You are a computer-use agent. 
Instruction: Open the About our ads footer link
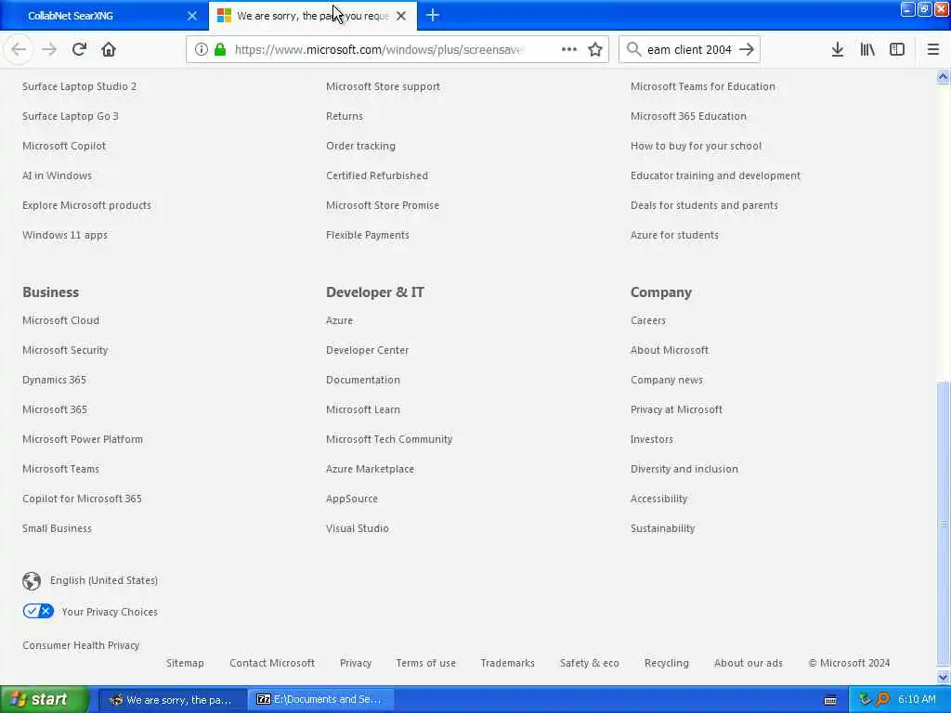tap(749, 663)
